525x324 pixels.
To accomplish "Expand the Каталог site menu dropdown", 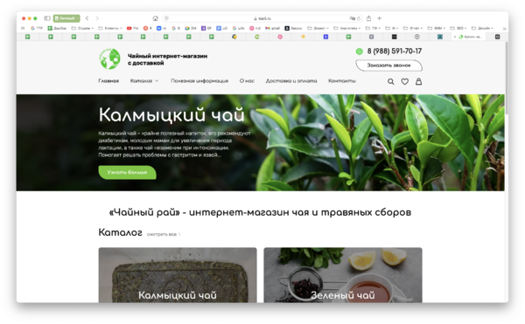I will click(144, 81).
